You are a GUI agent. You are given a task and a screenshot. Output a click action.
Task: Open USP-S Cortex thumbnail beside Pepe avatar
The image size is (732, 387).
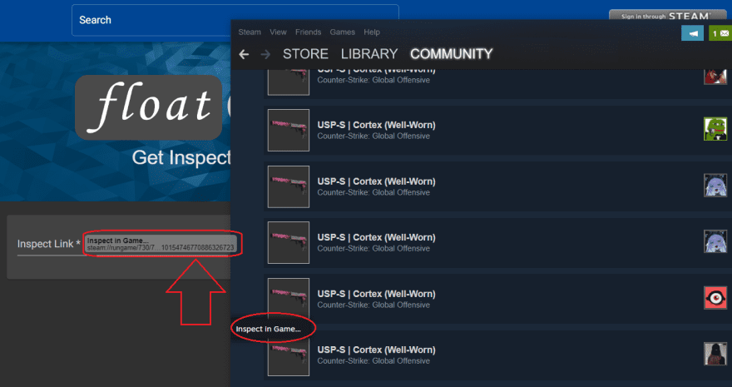289,130
